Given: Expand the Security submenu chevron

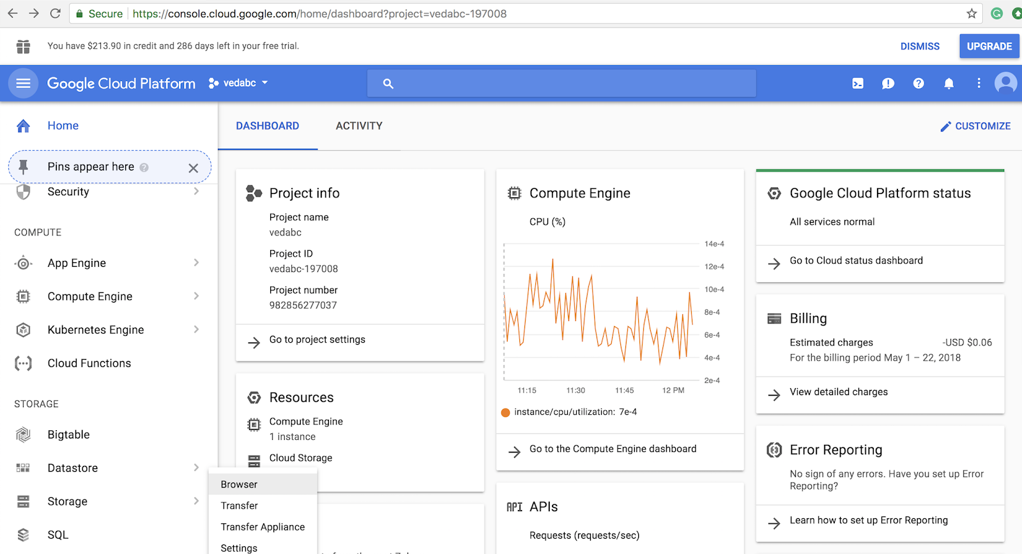Looking at the screenshot, I should click(x=196, y=191).
